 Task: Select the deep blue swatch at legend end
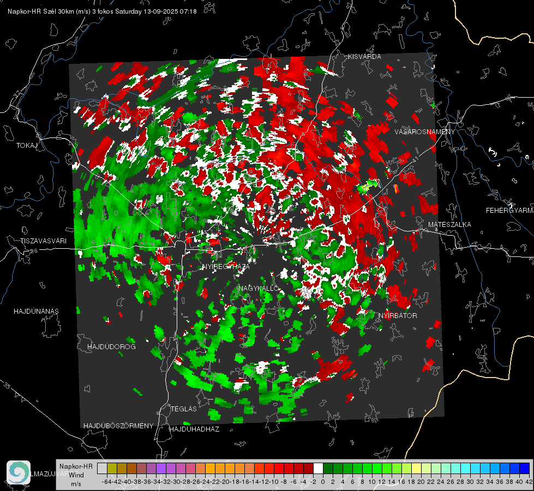click(x=525, y=468)
